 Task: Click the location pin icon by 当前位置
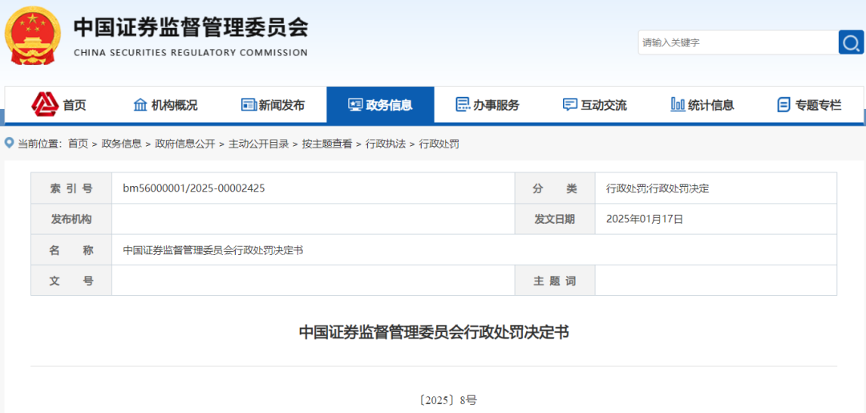click(9, 144)
